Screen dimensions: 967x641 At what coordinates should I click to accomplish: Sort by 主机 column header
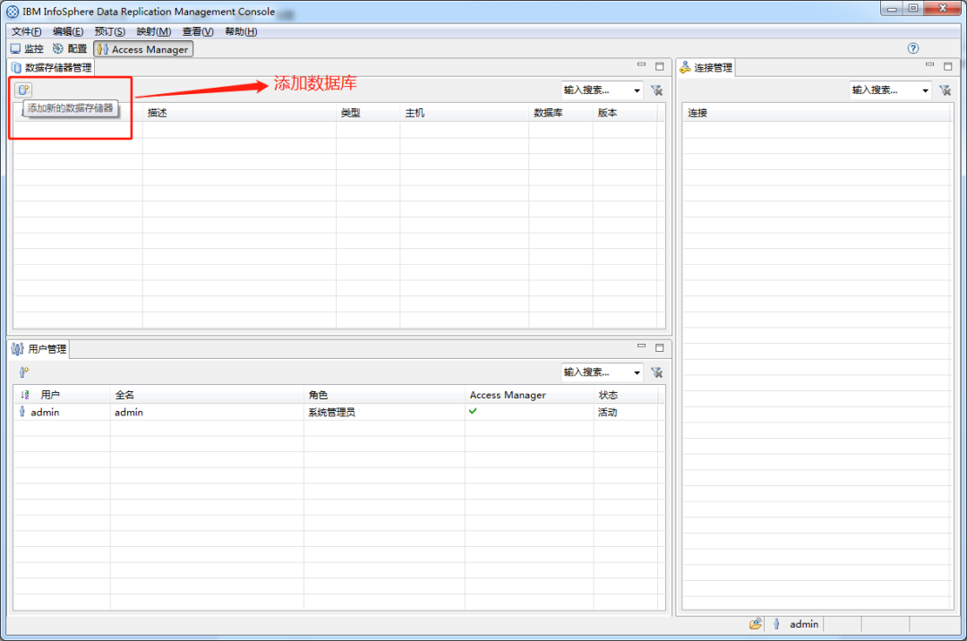click(x=465, y=113)
